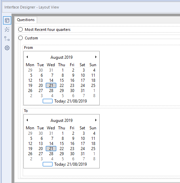Open the Layout View icon in sidebar

[7, 20]
